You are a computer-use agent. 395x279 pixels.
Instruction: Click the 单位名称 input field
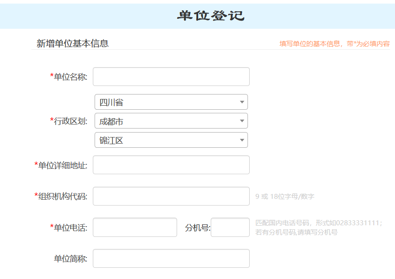171,77
